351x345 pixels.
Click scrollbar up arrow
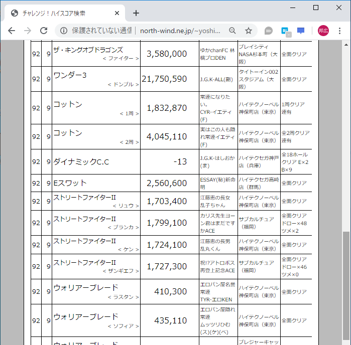pos(346,45)
